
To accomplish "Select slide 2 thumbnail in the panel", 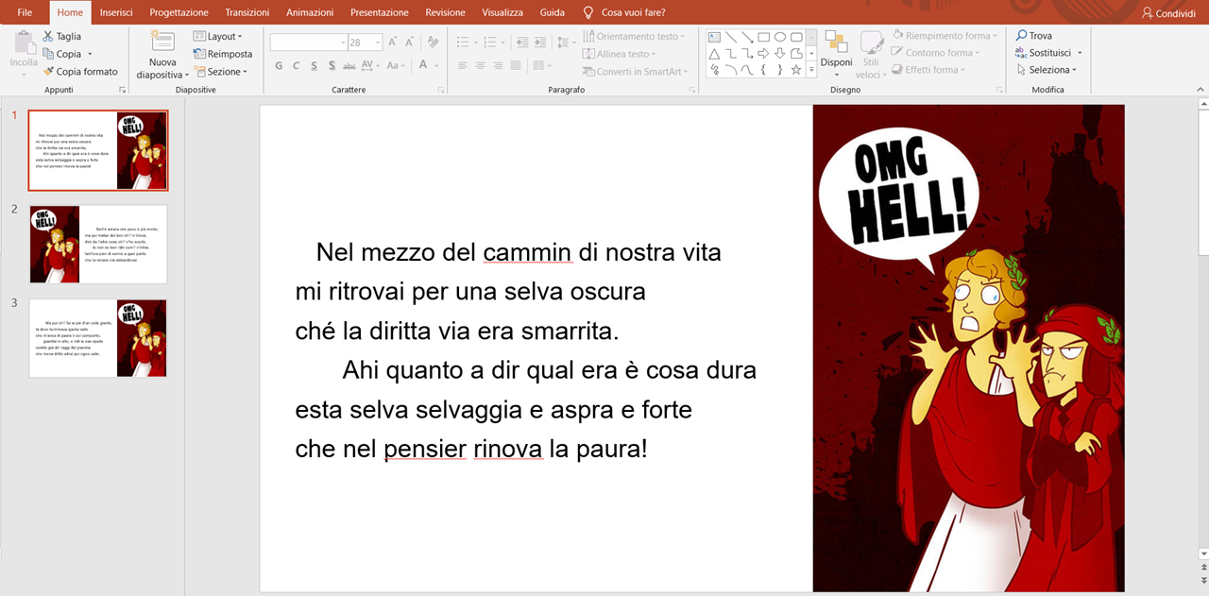I will coord(98,244).
